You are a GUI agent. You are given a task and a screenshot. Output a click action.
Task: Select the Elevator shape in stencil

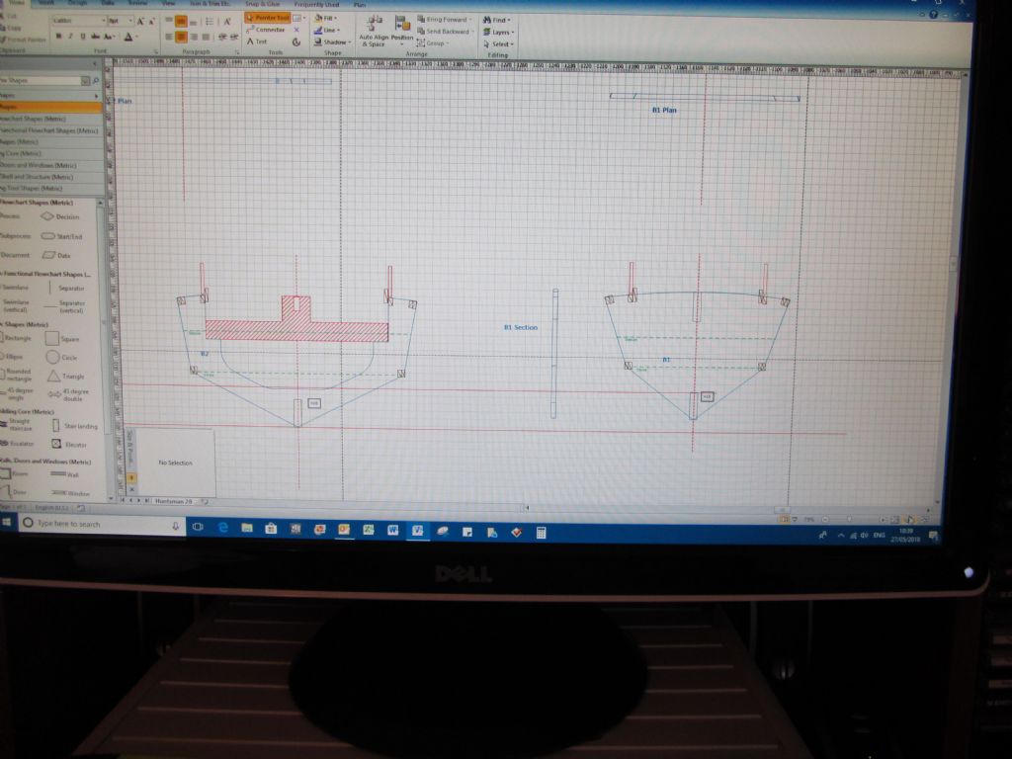(68, 445)
